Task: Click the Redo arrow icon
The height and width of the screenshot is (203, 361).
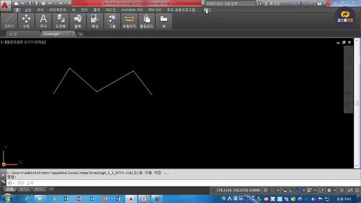Action: 60,3
